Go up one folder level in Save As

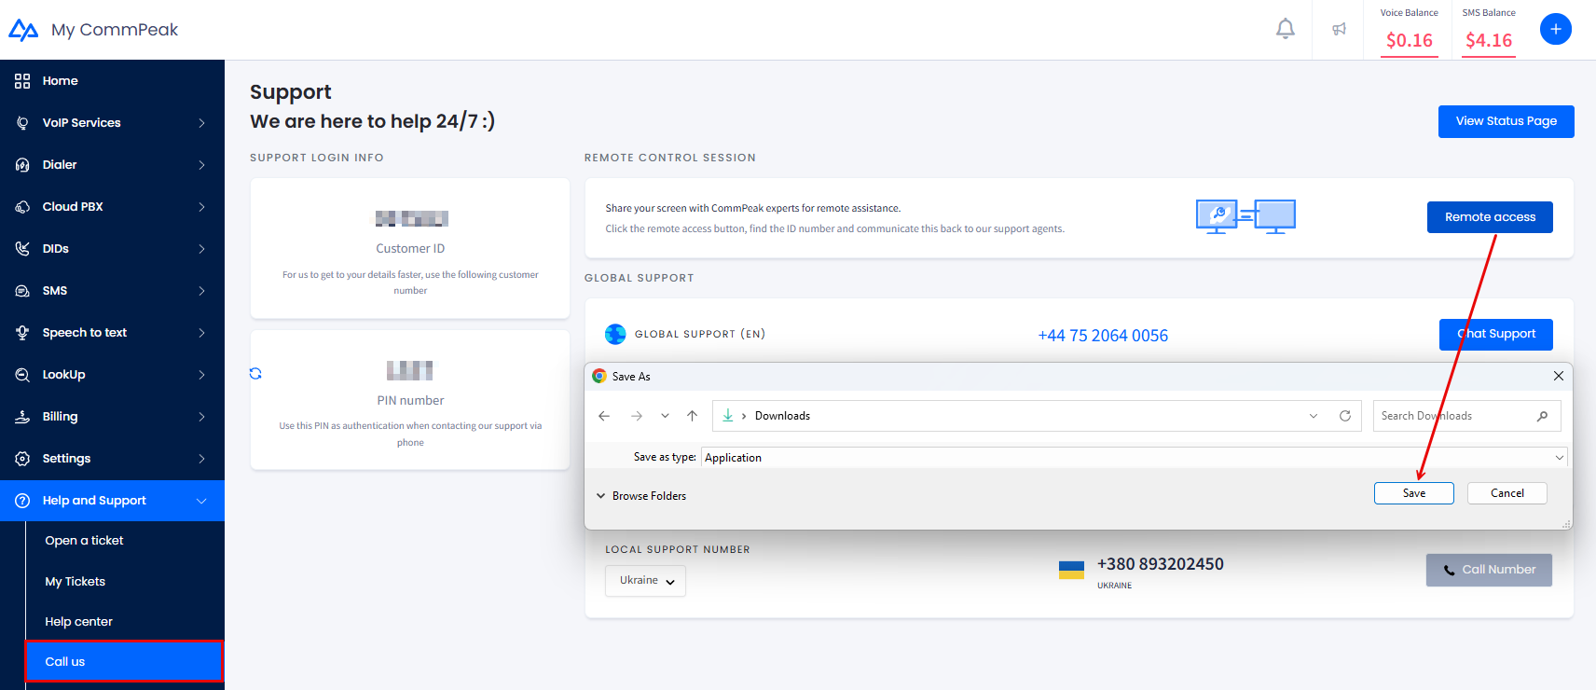692,416
